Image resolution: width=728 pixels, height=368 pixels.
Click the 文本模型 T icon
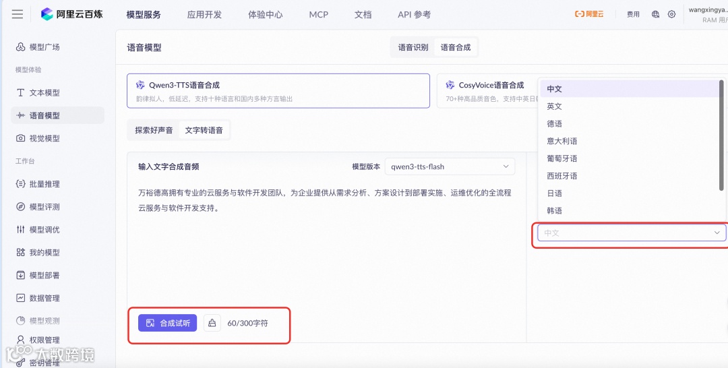(x=20, y=92)
